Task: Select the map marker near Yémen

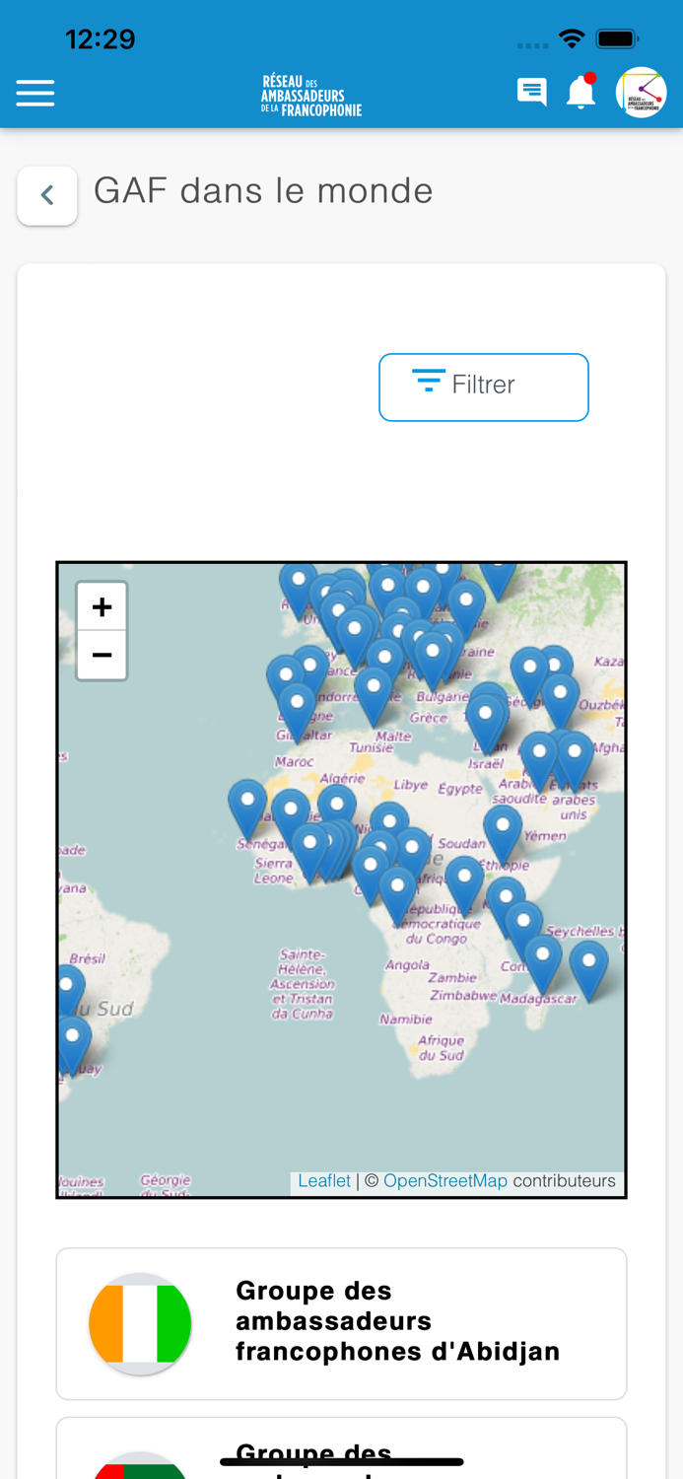Action: pos(503,834)
